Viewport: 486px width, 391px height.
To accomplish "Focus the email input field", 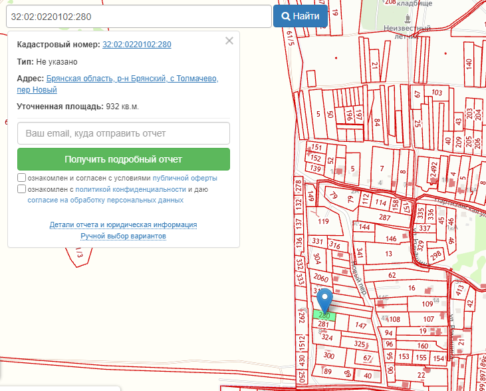I will [124, 133].
